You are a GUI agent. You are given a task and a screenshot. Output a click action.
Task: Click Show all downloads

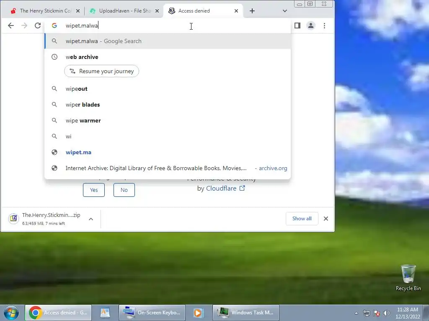coord(302,219)
